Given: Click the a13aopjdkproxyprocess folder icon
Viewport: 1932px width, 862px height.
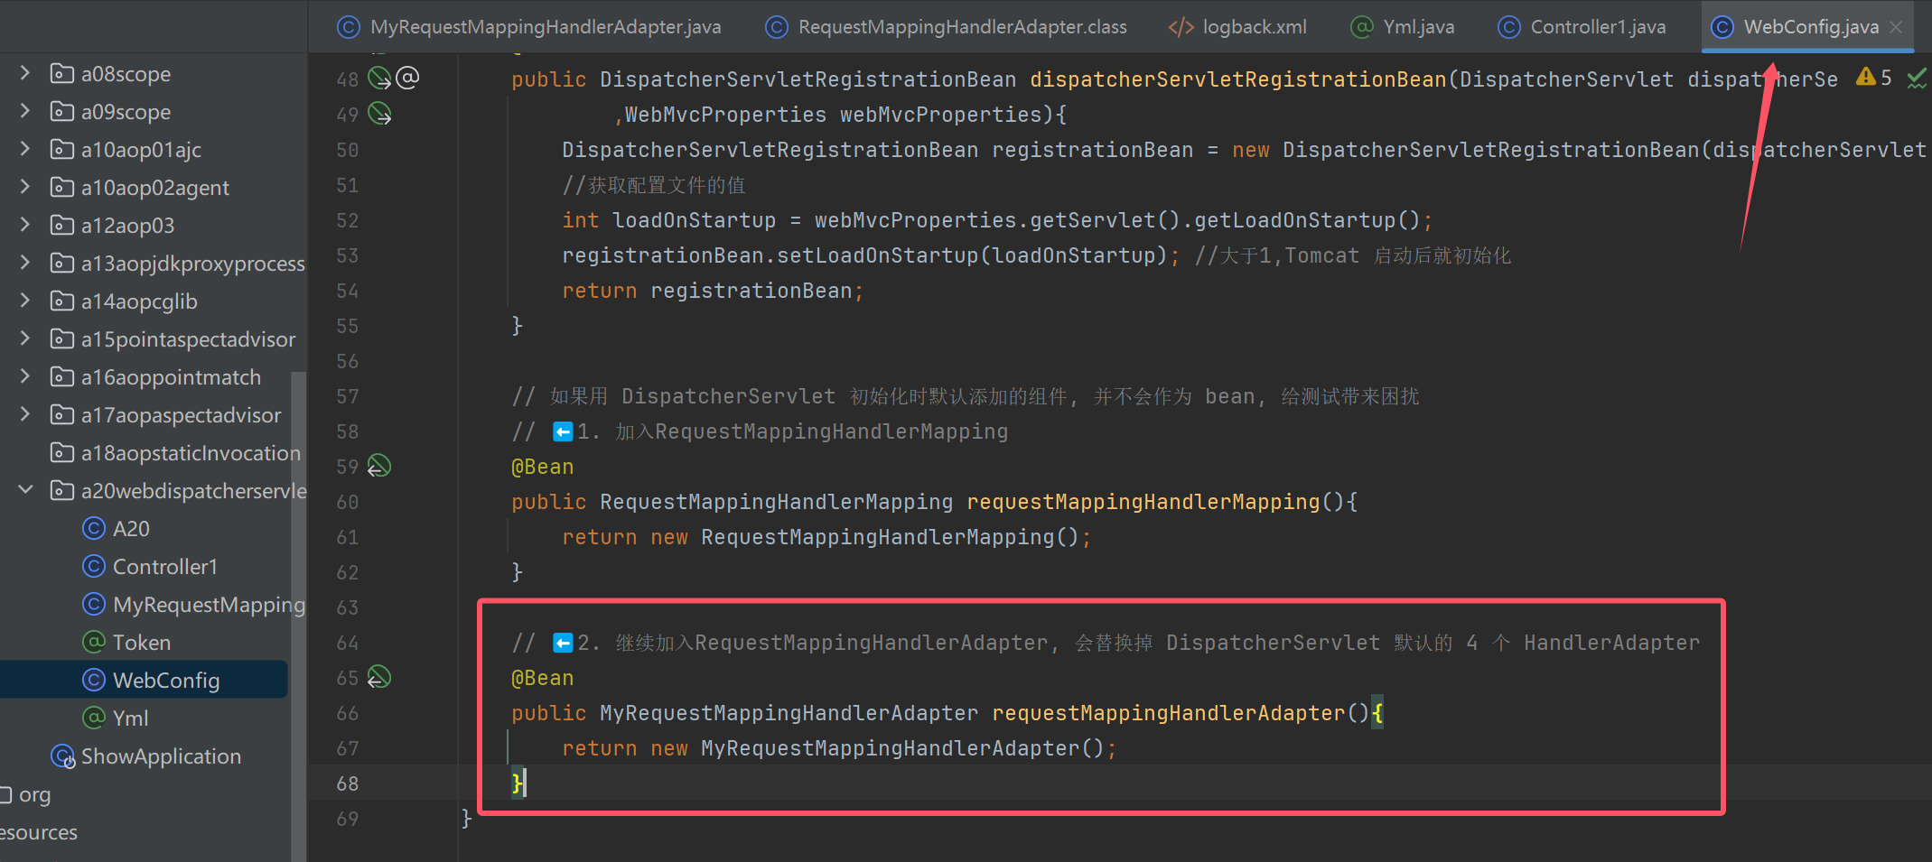Looking at the screenshot, I should pyautogui.click(x=61, y=263).
